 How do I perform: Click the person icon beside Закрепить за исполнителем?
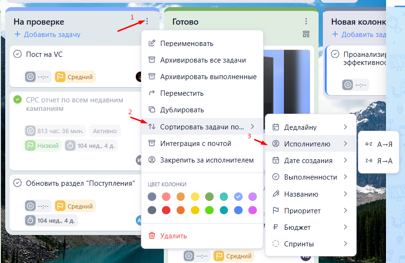[x=152, y=160]
